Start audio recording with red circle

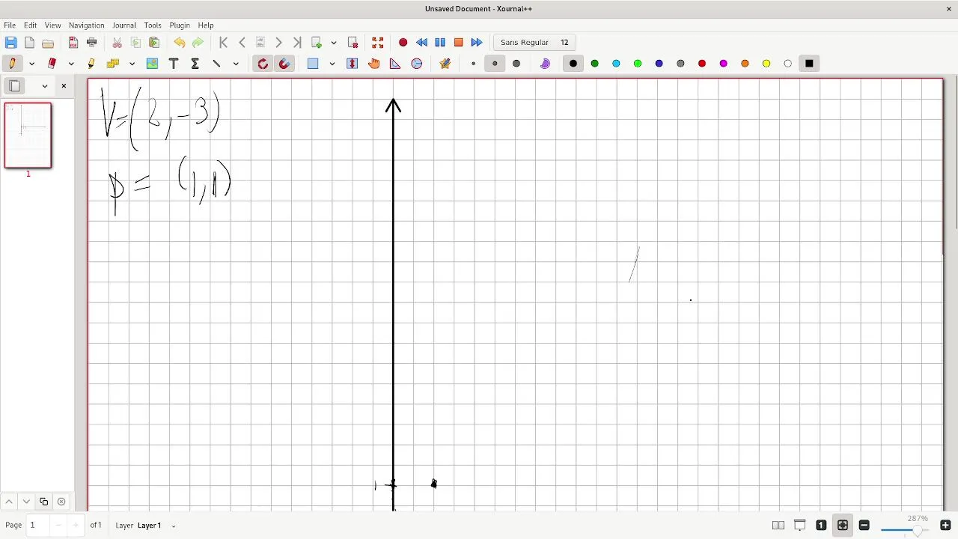click(403, 43)
